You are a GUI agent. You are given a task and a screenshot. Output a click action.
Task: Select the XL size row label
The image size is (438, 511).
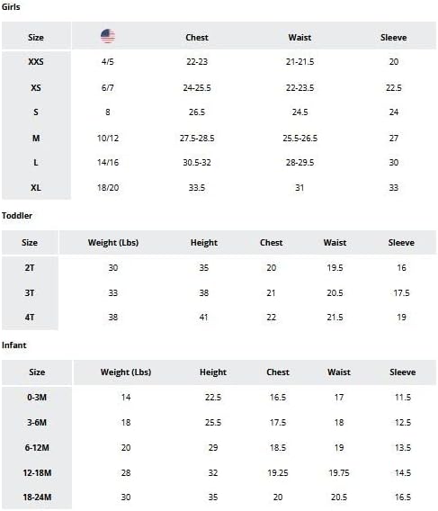(x=36, y=188)
